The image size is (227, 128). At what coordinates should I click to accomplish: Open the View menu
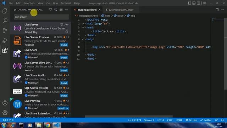40,3
